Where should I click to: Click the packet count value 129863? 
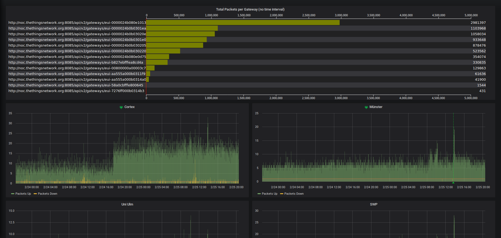point(479,68)
